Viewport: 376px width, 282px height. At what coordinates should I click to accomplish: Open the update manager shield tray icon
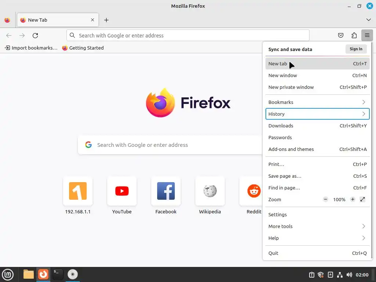coord(321,275)
